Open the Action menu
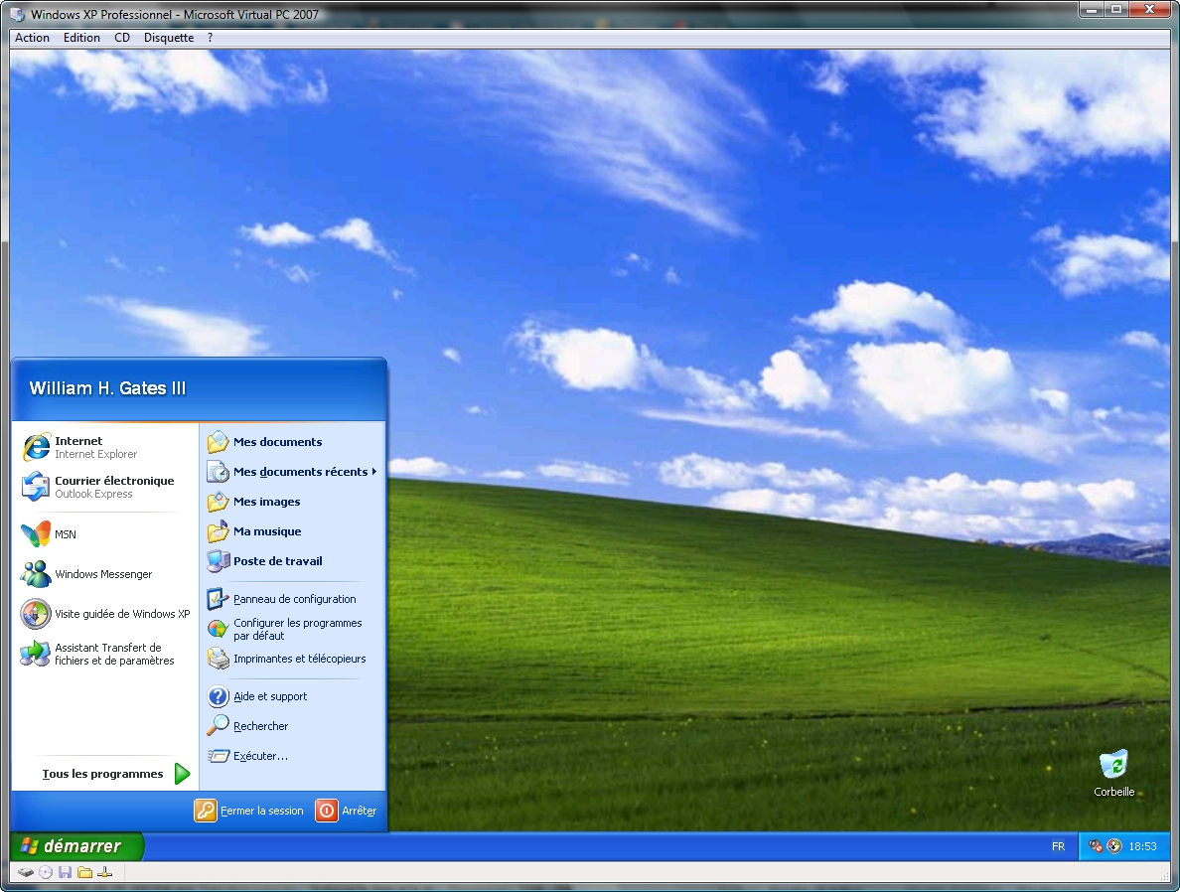 point(33,38)
